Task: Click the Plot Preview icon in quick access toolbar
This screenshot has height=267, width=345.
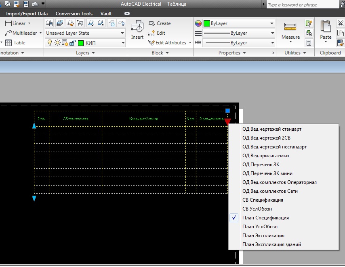Action: coord(8,4)
